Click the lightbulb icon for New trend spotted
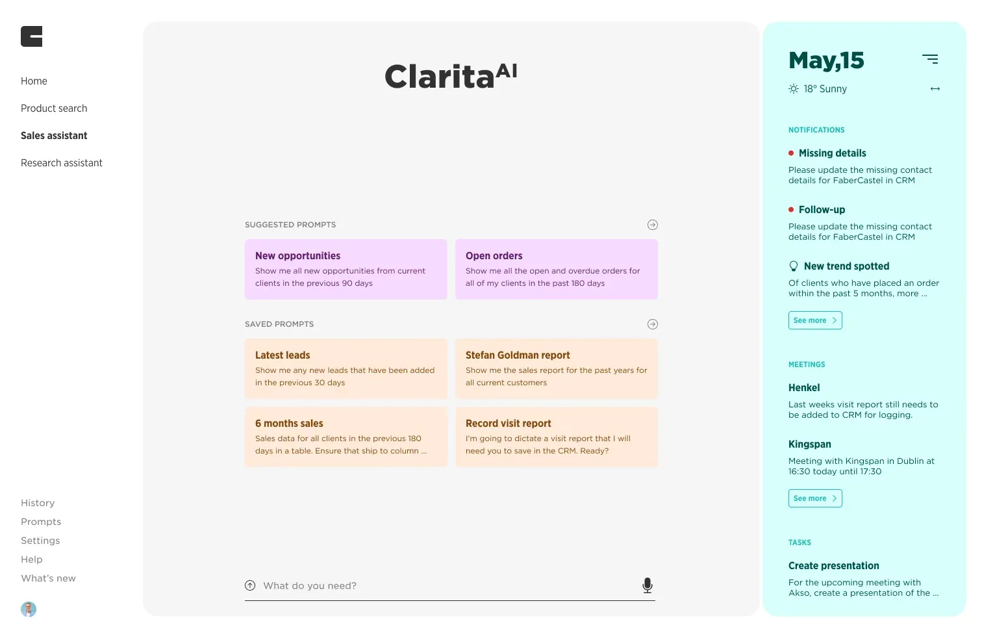 pyautogui.click(x=793, y=266)
